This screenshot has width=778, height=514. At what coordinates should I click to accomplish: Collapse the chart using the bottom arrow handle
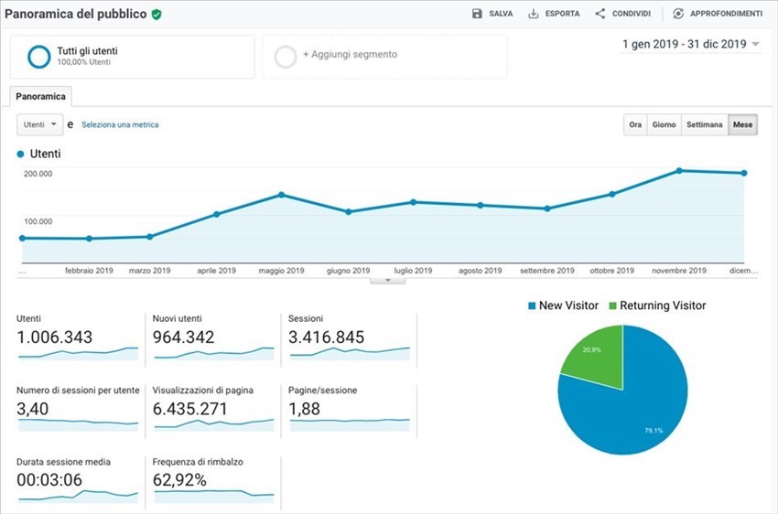click(388, 280)
